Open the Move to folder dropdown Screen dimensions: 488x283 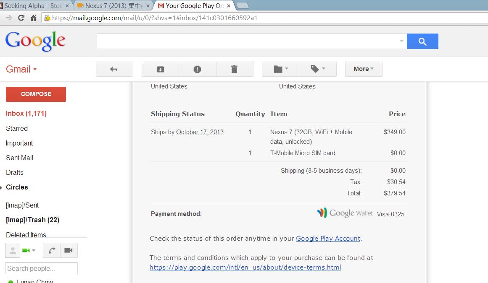[x=280, y=69]
